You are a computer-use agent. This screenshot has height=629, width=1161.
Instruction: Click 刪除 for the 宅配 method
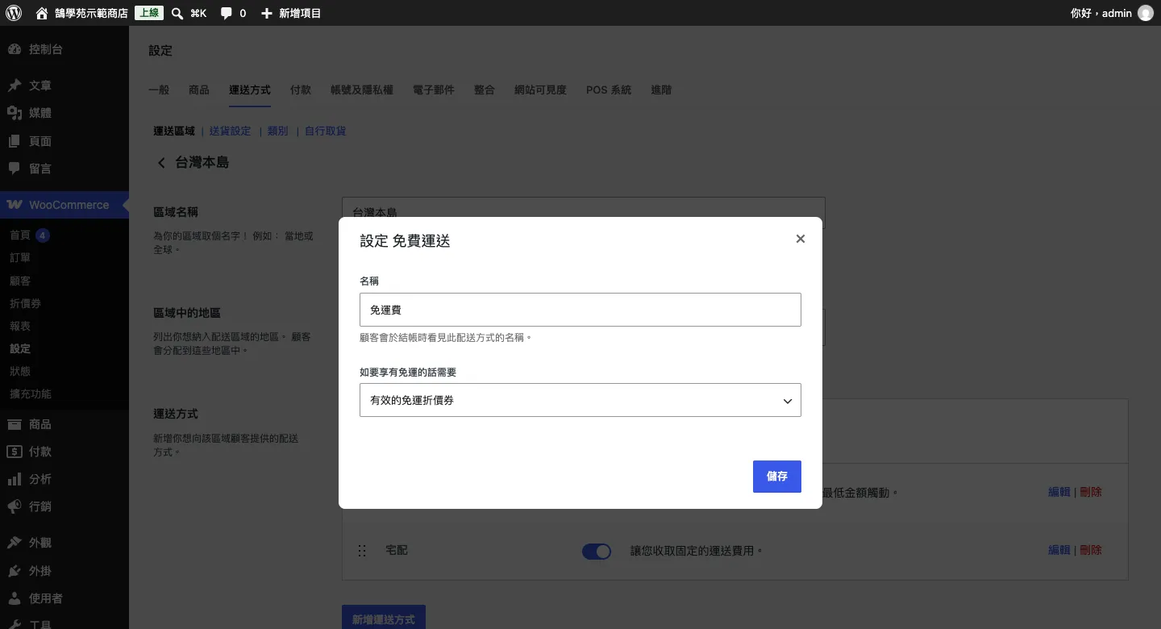click(1091, 550)
